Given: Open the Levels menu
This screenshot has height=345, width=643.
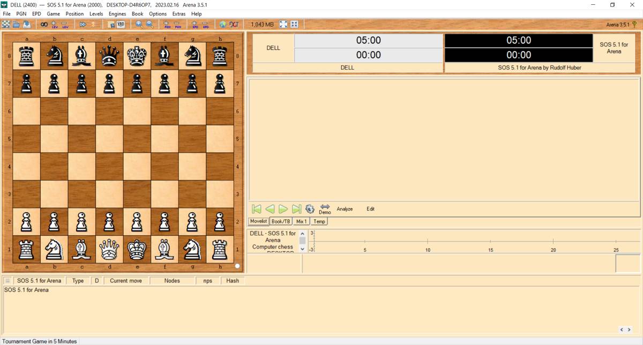Looking at the screenshot, I should 96,13.
